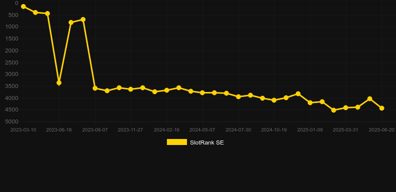Click the x-axis label 2025-01-09
This screenshot has width=396, height=192.
(310, 130)
